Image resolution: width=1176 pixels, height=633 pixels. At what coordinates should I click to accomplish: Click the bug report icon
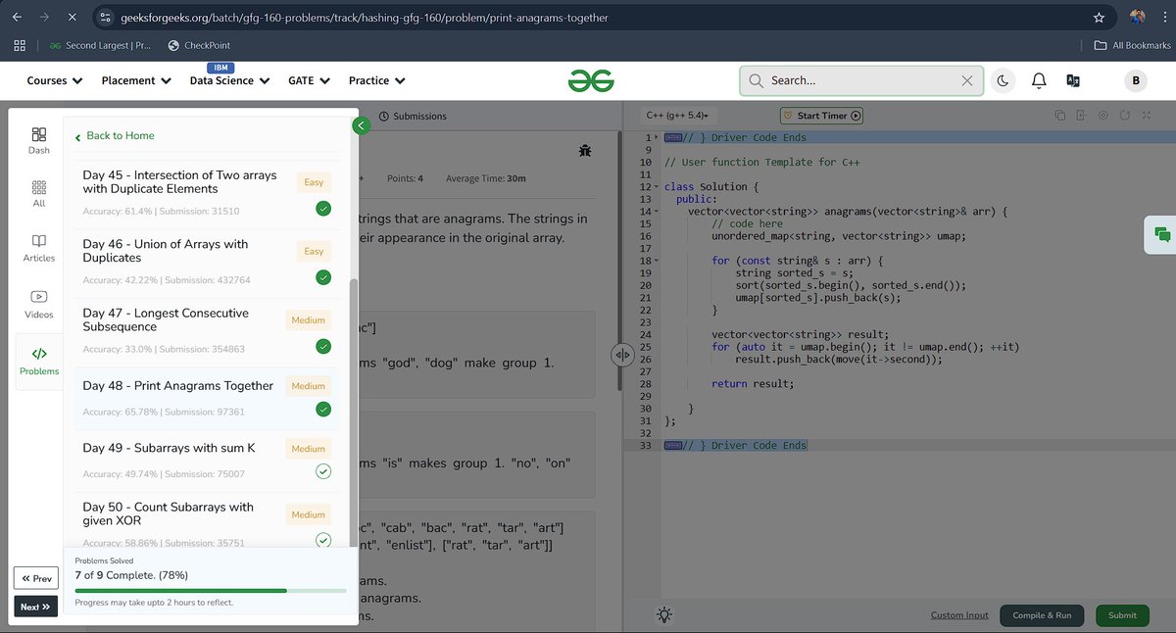pos(585,150)
